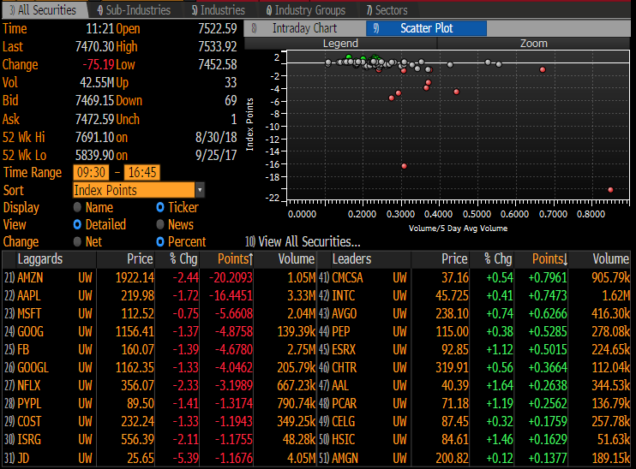This screenshot has width=636, height=469.
Task: Select the News view radio button
Action: tap(160, 225)
